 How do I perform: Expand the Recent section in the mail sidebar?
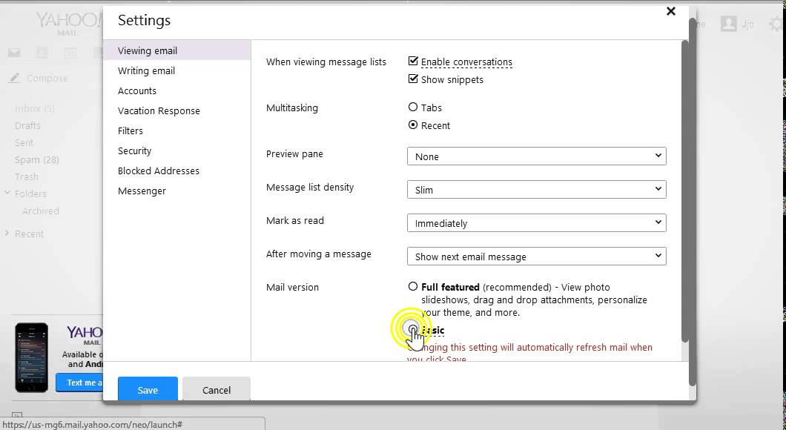(x=7, y=233)
